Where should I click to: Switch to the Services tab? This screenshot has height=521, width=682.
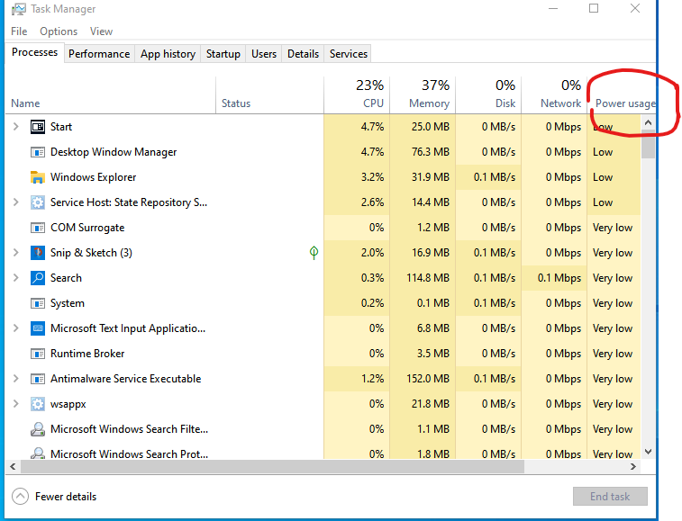tap(349, 54)
